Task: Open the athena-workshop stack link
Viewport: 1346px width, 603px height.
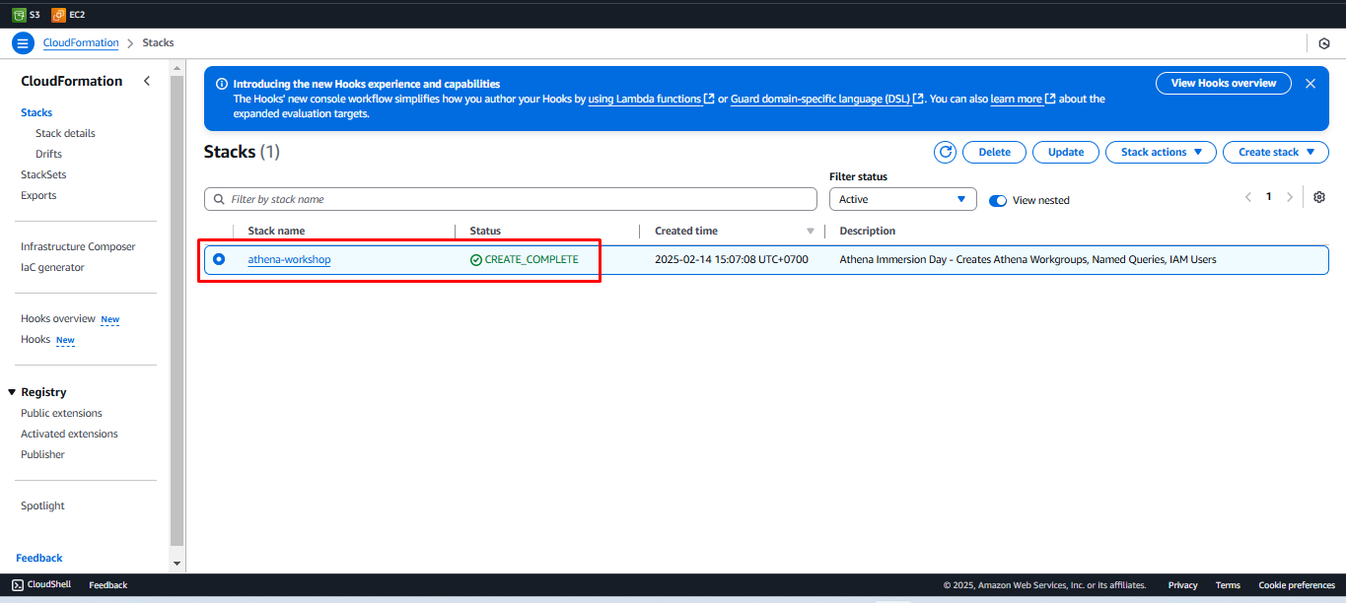Action: (289, 259)
